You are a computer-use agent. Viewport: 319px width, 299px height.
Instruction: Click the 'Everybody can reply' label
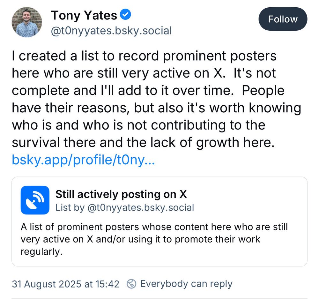186,284
